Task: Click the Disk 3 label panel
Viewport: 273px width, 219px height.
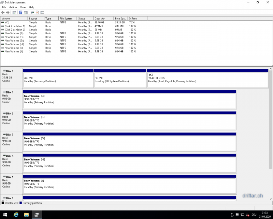Action: (11, 141)
